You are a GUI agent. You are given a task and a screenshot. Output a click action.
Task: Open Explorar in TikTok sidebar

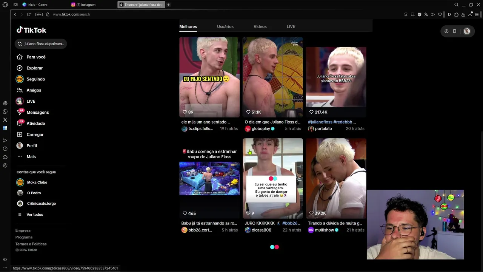(x=34, y=68)
